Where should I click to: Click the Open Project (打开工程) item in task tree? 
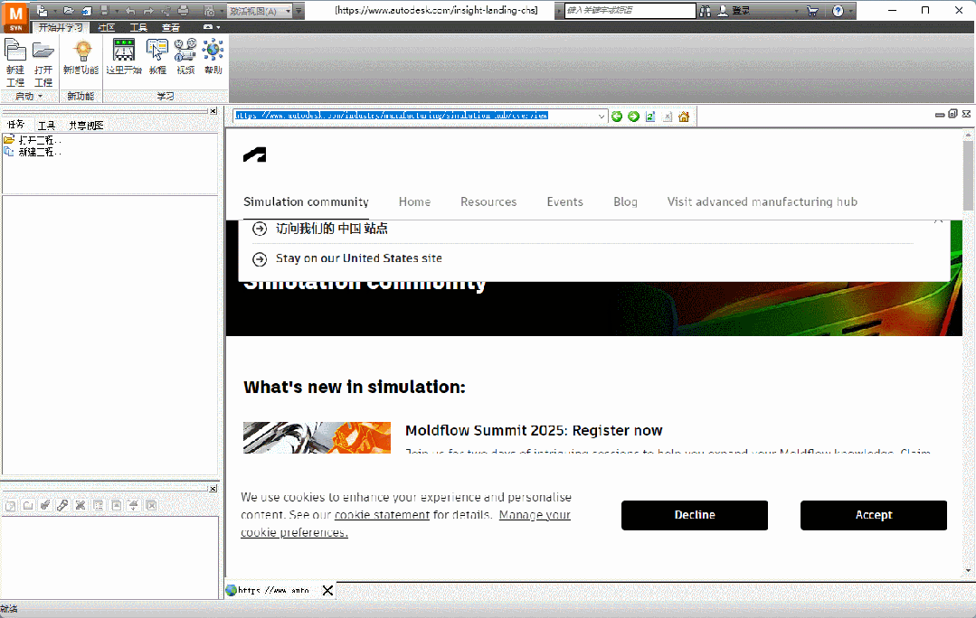pyautogui.click(x=33, y=140)
